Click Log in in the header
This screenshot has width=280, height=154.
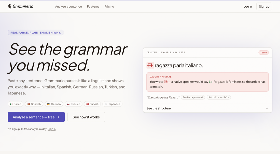pos(248,7)
